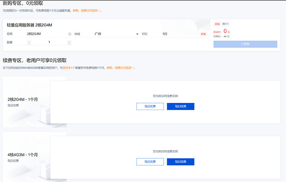Click no-renewal-instance message in 2核2G4M card
Image resolution: width=286 pixels, height=182 pixels.
click(165, 96)
